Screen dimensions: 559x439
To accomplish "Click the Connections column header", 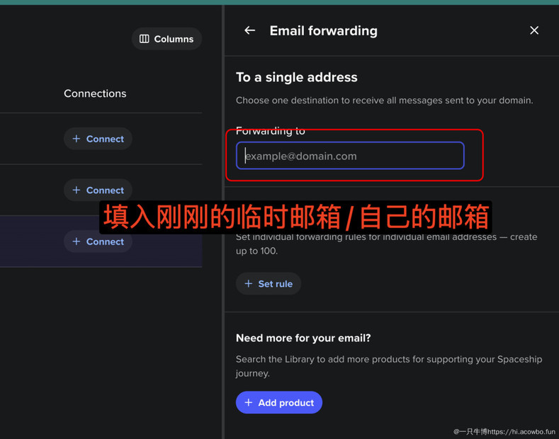I will pyautogui.click(x=95, y=93).
